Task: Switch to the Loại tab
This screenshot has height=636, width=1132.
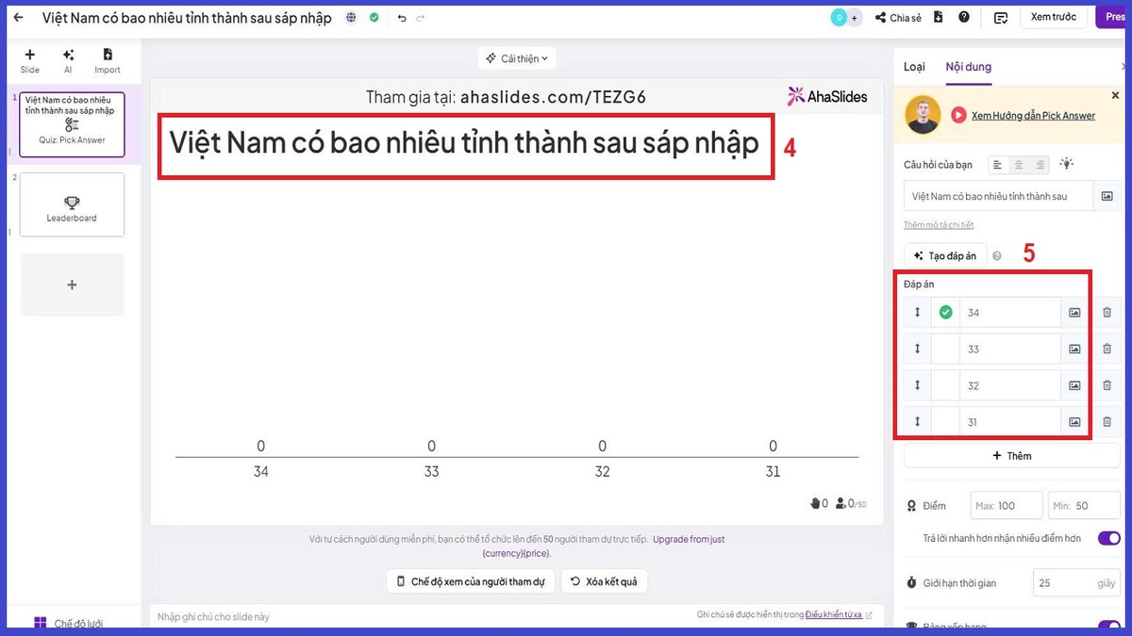Action: 914,67
